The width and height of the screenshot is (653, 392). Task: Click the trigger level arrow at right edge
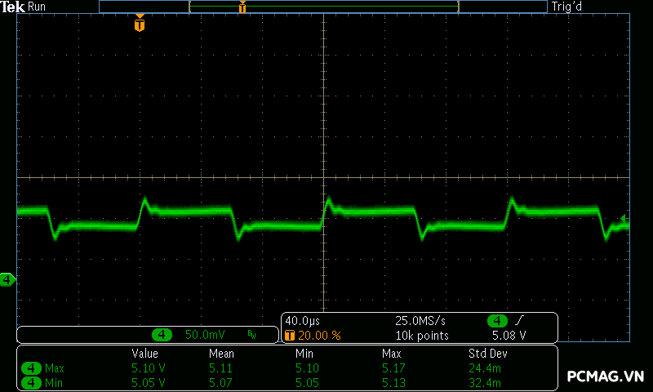coord(624,218)
